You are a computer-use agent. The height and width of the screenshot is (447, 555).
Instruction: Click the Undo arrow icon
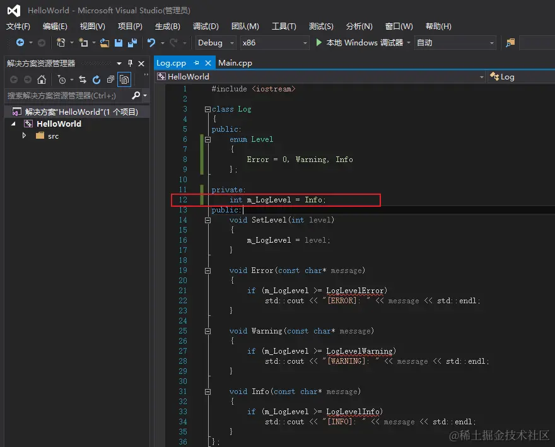click(x=151, y=43)
